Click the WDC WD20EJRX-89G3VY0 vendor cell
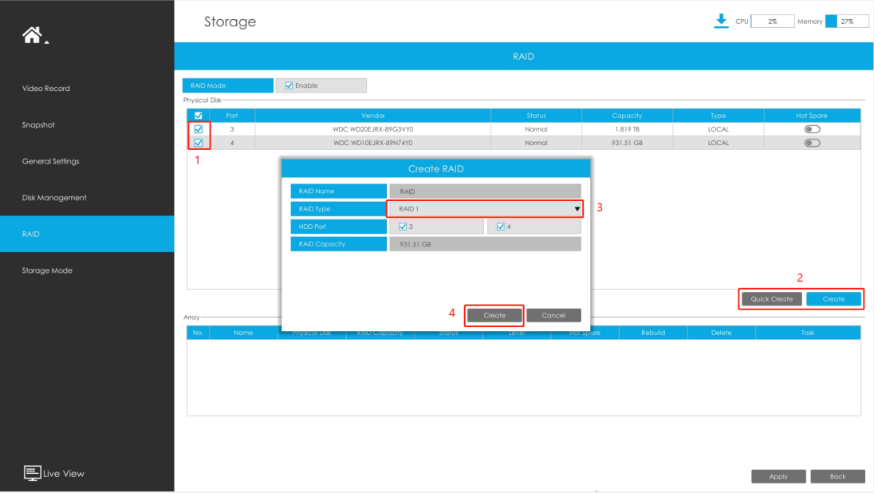Viewport: 874px width, 493px height. pos(373,128)
